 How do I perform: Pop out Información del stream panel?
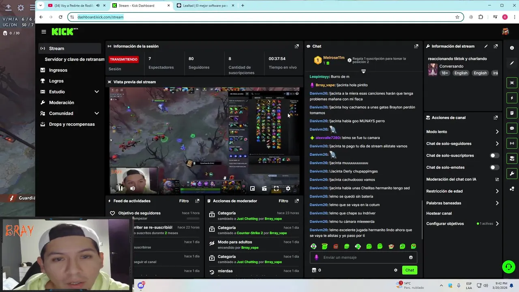495,46
